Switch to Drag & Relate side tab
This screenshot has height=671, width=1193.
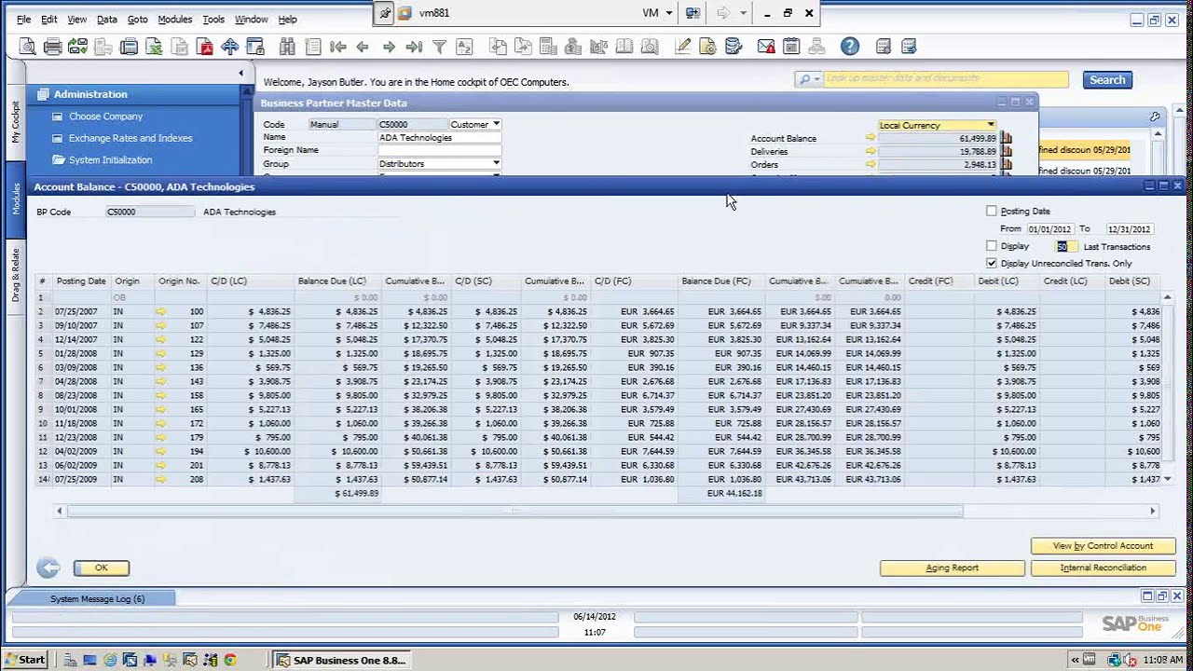coord(16,275)
